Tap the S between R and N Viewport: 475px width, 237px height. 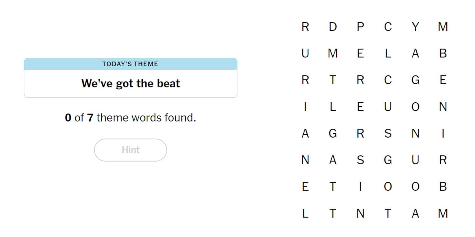click(x=388, y=134)
